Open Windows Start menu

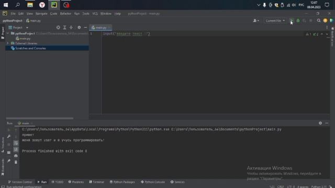coord(6,5)
